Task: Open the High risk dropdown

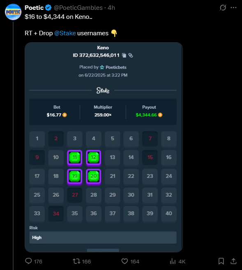Action: point(103,238)
